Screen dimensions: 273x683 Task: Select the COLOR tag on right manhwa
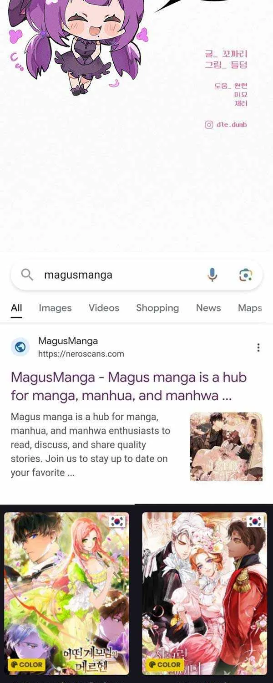point(163,664)
